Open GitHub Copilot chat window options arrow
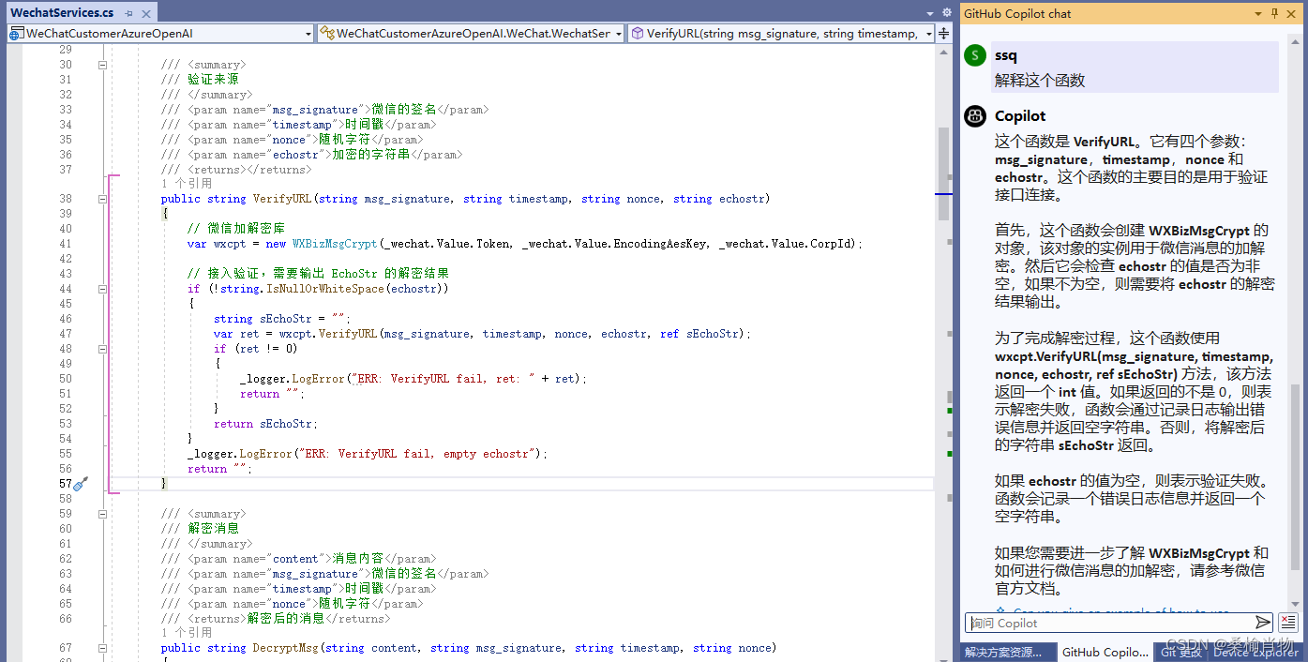 (x=1257, y=13)
